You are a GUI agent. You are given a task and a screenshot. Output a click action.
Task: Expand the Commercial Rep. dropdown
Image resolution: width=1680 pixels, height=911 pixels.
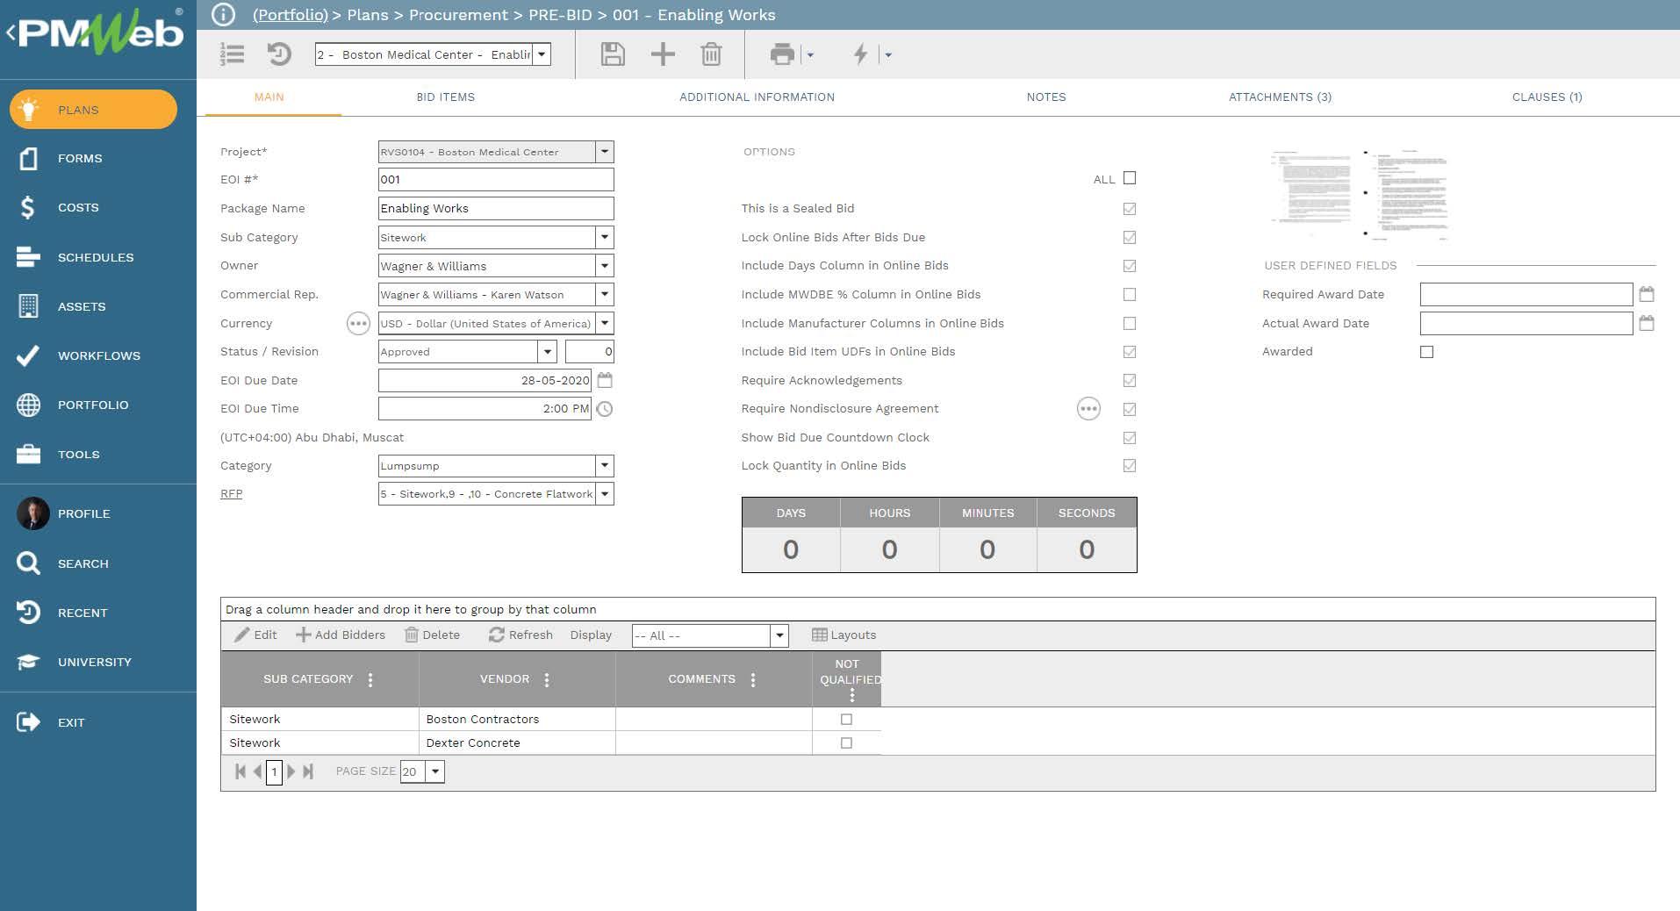pos(605,295)
